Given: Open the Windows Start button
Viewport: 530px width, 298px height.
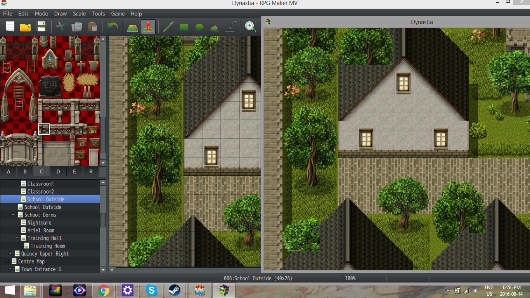Looking at the screenshot, I should [10, 290].
